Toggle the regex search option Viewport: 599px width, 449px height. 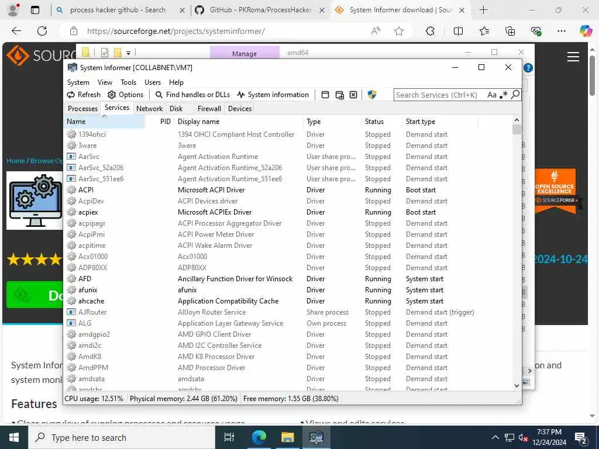[504, 95]
